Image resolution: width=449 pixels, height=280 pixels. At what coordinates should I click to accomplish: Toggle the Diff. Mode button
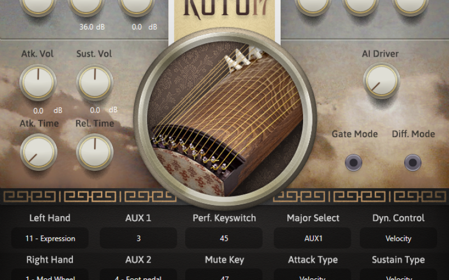[413, 162]
